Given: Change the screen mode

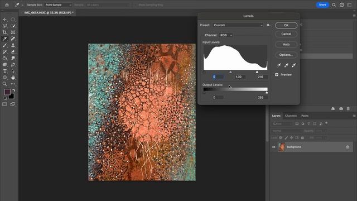Looking at the screenshot, I should pos(13,104).
